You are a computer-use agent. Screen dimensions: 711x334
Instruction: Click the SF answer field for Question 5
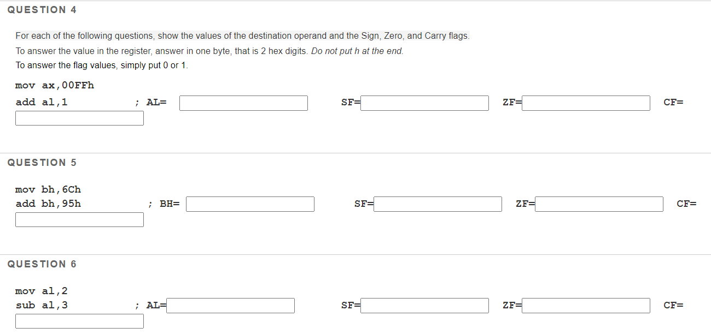[x=438, y=204]
